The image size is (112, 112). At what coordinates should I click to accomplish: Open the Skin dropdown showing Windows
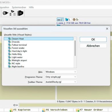[x=61, y=72]
